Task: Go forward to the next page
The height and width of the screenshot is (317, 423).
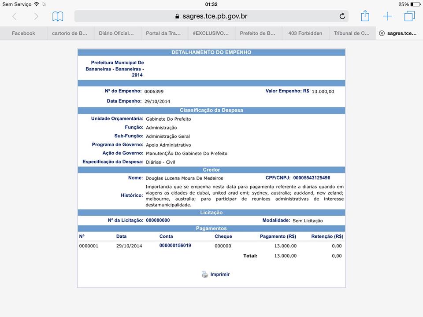Action: [36, 16]
